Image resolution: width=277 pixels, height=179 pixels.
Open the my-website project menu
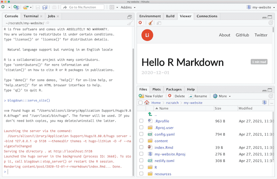pos(261,7)
